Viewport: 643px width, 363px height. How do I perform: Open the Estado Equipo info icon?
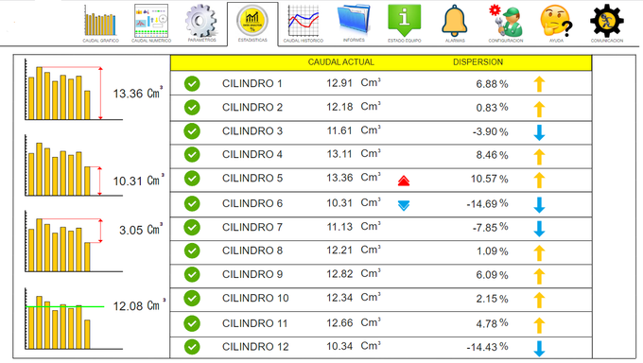(405, 21)
